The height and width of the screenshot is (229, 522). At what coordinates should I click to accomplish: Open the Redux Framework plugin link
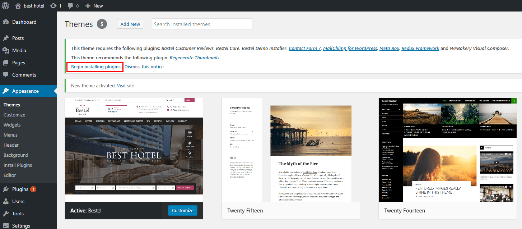click(420, 48)
